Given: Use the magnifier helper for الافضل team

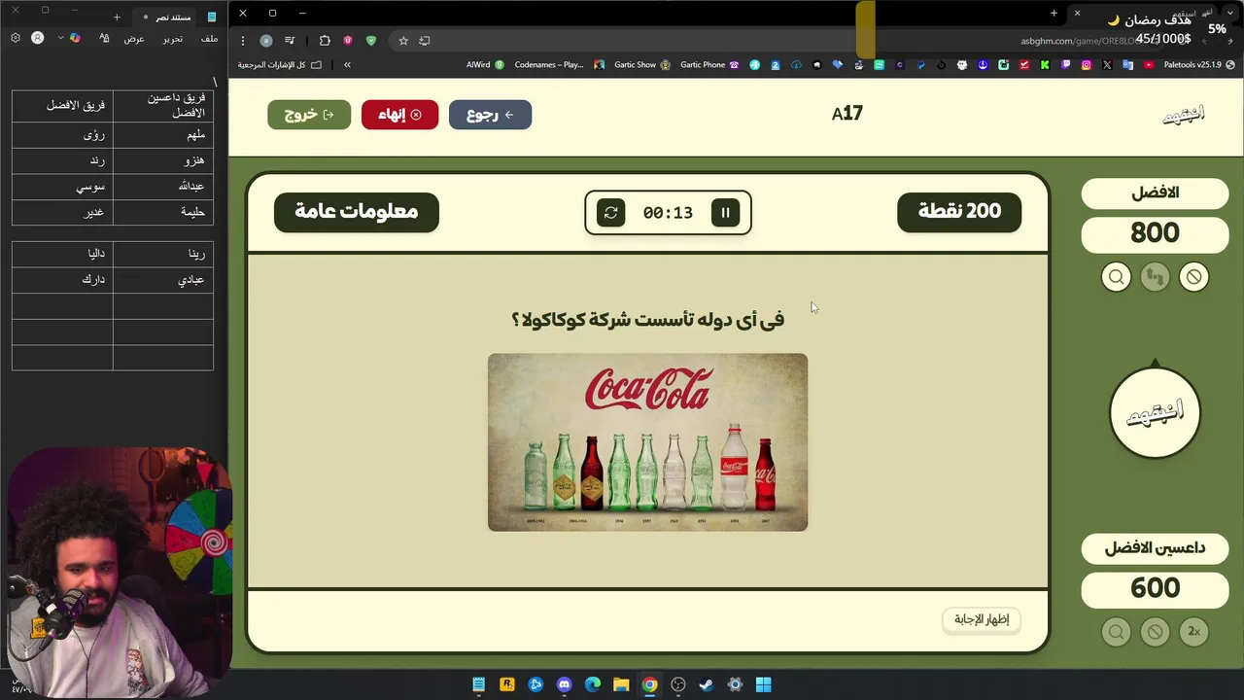Looking at the screenshot, I should pos(1116,277).
